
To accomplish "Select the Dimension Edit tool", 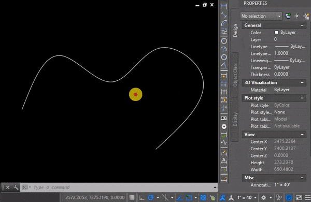I will coord(224,152).
